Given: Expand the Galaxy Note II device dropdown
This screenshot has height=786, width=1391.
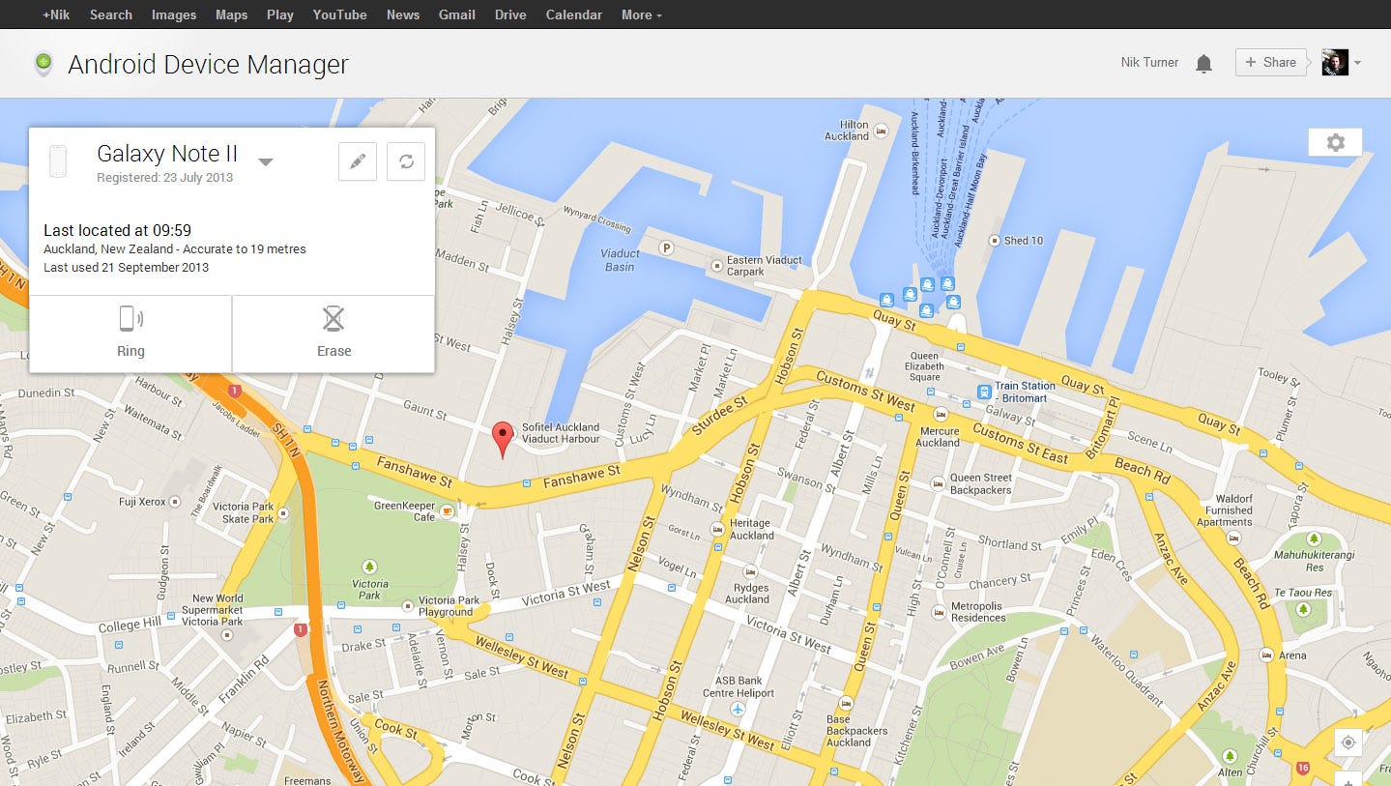Looking at the screenshot, I should [x=265, y=161].
